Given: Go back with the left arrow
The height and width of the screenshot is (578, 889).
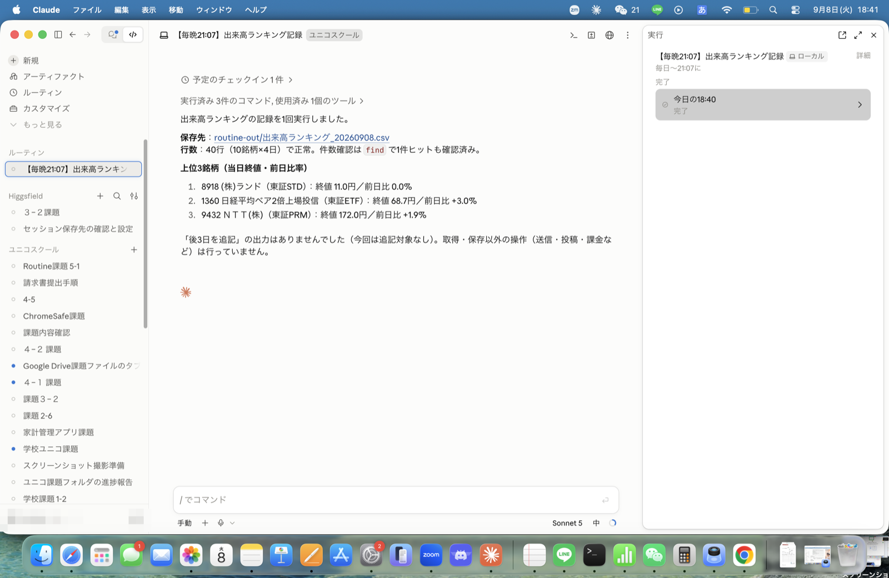Looking at the screenshot, I should point(73,34).
